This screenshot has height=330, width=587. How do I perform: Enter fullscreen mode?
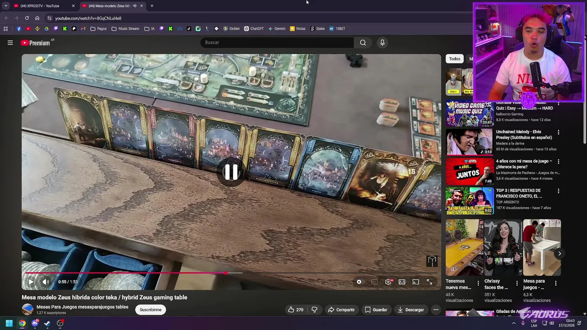coord(429,282)
